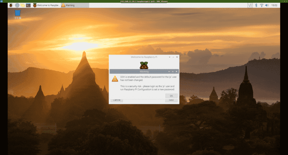This screenshot has width=288, height=155.
Task: Click the SSH is enabled warning text
Action: [x=148, y=78]
